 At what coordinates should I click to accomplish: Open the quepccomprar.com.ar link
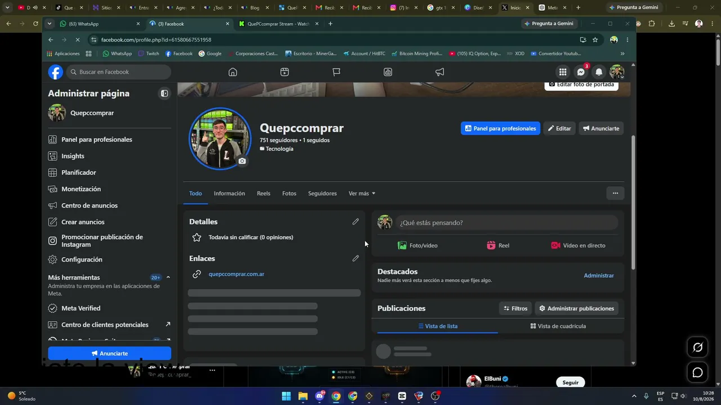[236, 274]
